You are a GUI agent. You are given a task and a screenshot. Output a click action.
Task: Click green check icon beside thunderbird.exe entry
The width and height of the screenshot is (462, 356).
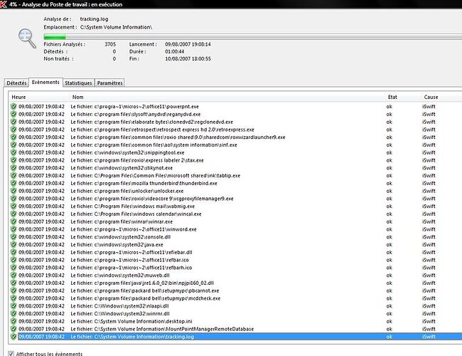click(x=14, y=184)
